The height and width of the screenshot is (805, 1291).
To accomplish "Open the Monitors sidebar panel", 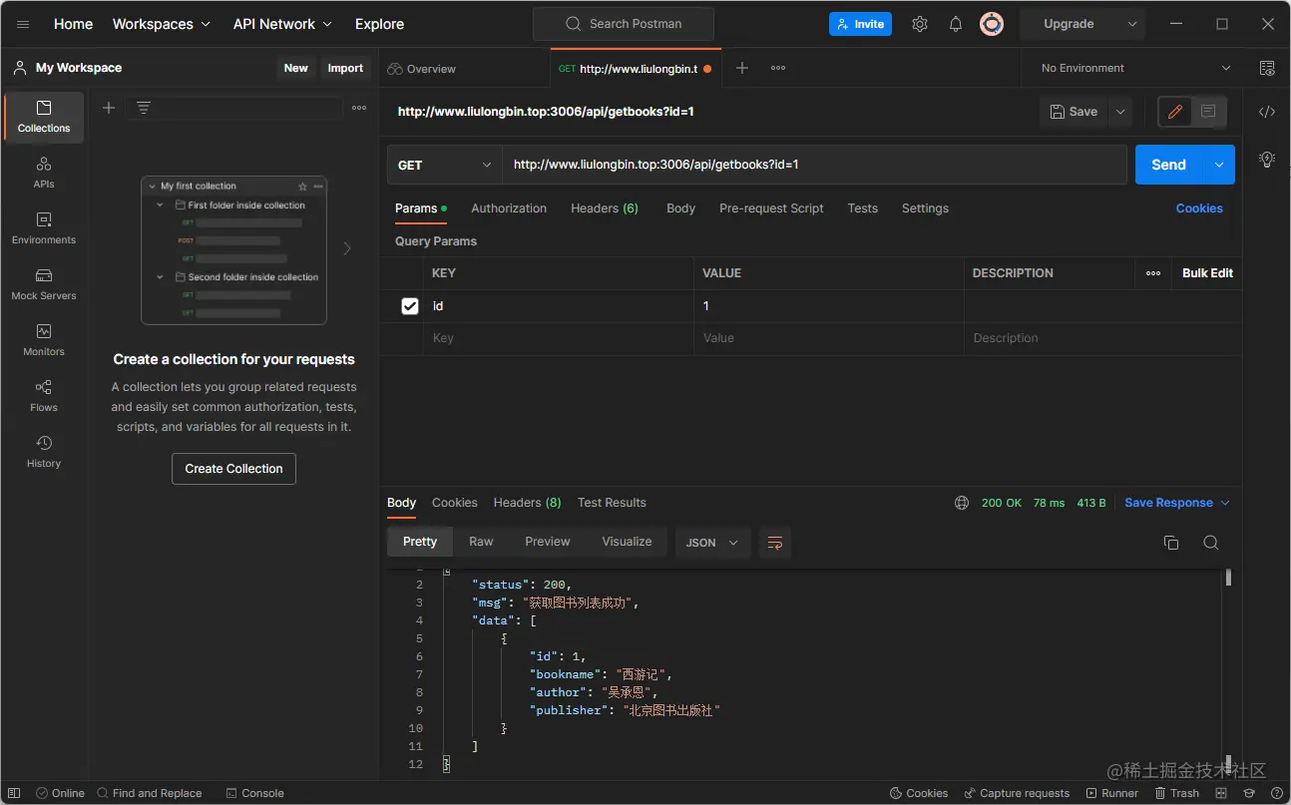I will pos(44,340).
